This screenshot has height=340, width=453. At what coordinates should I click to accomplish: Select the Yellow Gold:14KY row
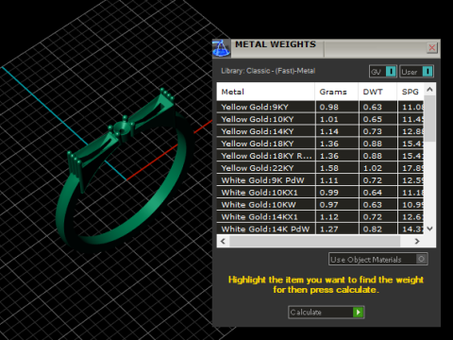tap(320, 131)
